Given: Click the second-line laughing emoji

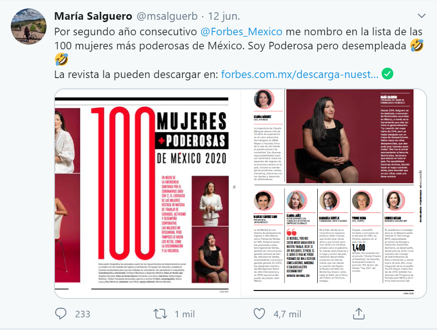Looking at the screenshot, I should pyautogui.click(x=61, y=60).
